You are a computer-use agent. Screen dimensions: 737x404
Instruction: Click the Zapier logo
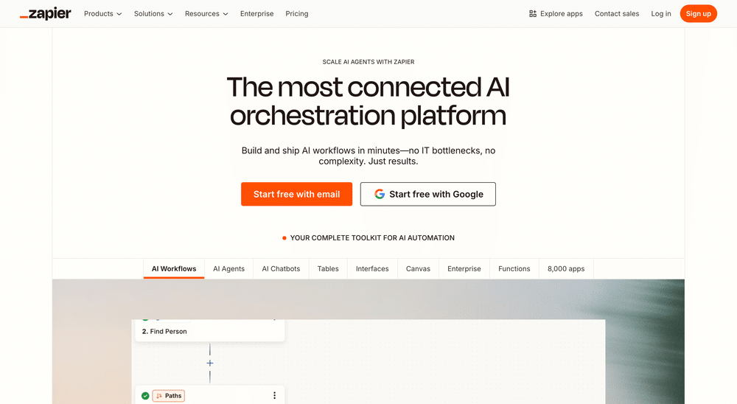(46, 14)
